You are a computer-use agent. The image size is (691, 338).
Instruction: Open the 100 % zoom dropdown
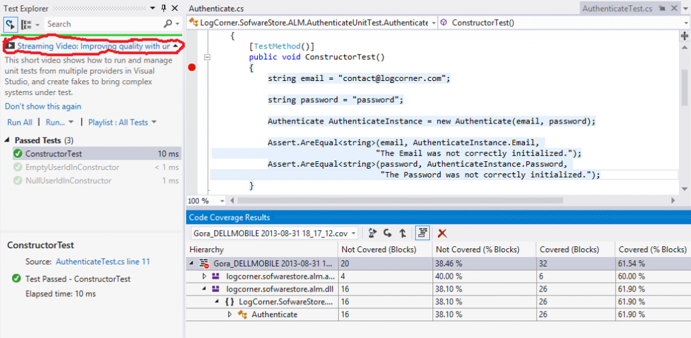(222, 201)
